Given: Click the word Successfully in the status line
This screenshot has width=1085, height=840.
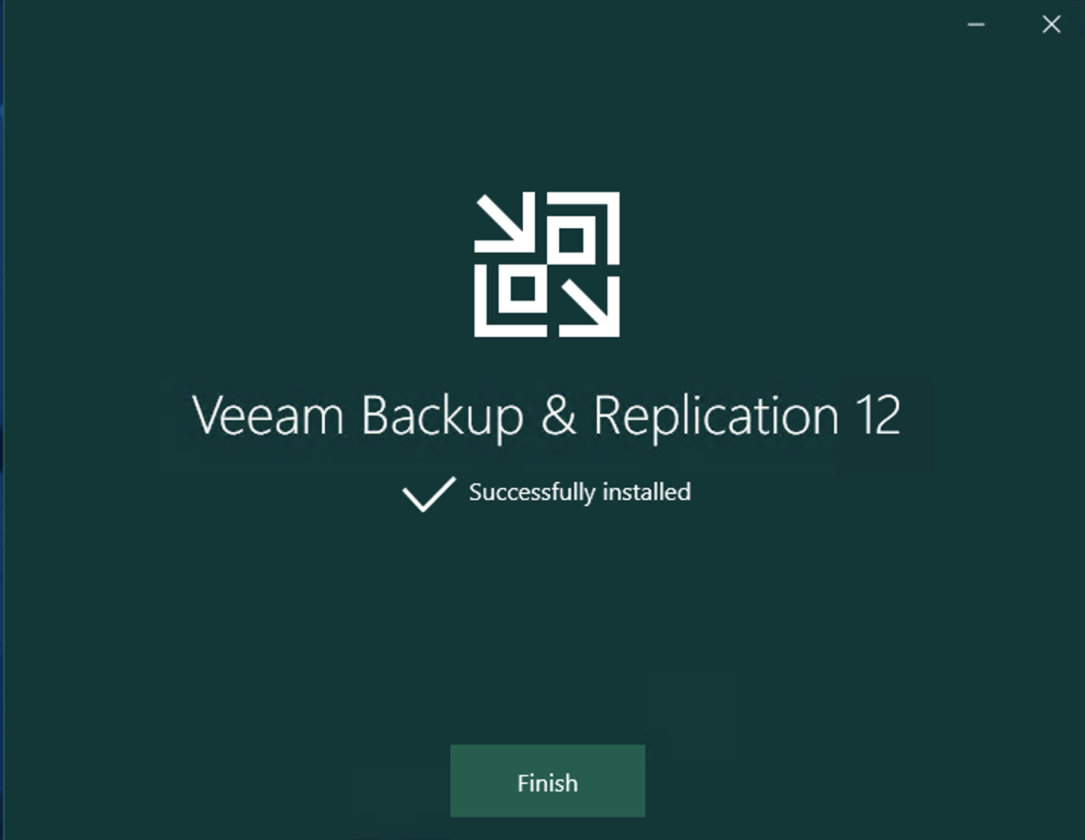Looking at the screenshot, I should tap(532, 493).
